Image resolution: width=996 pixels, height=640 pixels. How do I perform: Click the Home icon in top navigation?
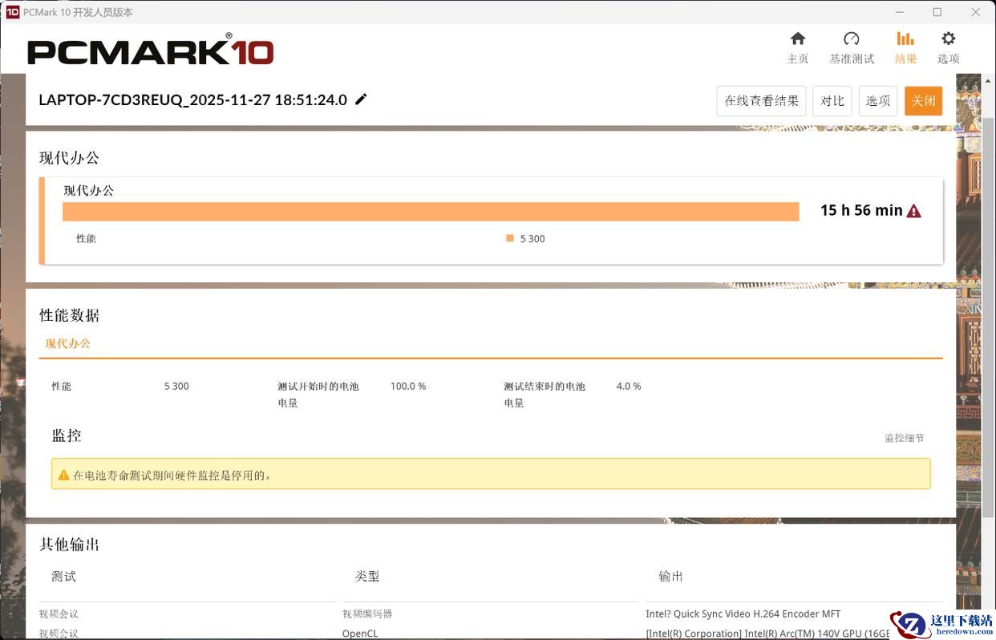[x=797, y=39]
